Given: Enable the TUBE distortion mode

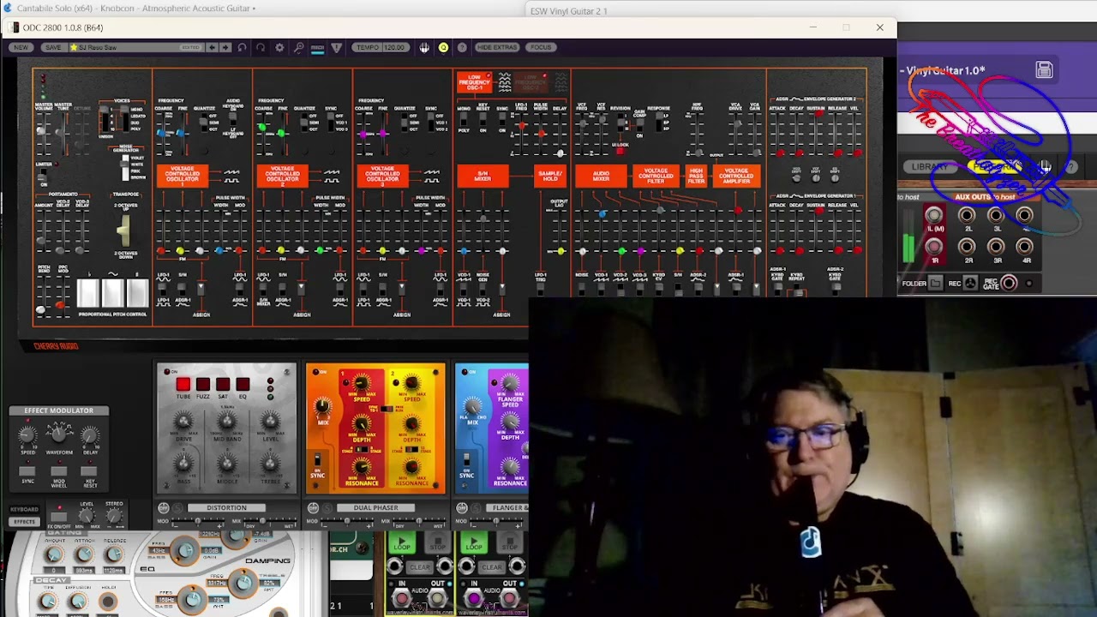Looking at the screenshot, I should click(183, 385).
